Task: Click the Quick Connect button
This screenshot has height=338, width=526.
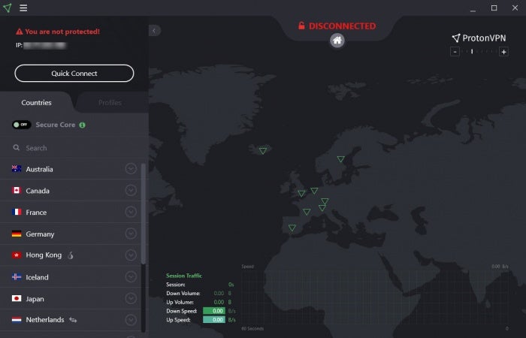Action: coord(74,73)
